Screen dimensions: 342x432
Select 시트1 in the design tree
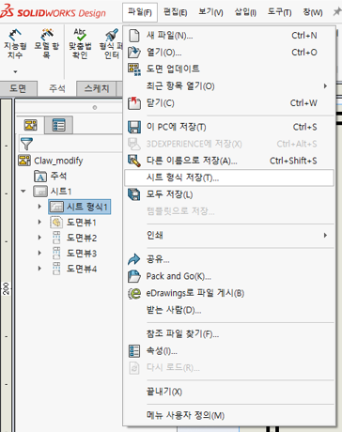tap(61, 192)
